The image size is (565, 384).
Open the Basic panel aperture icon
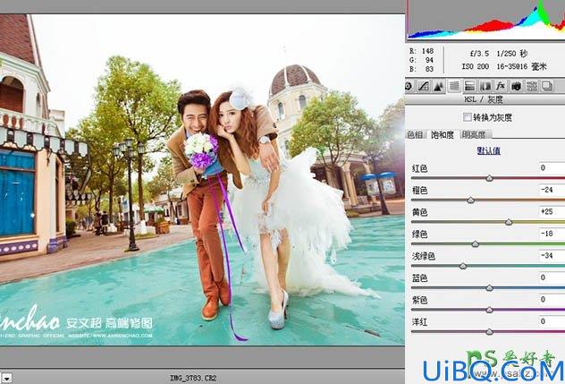click(x=409, y=86)
